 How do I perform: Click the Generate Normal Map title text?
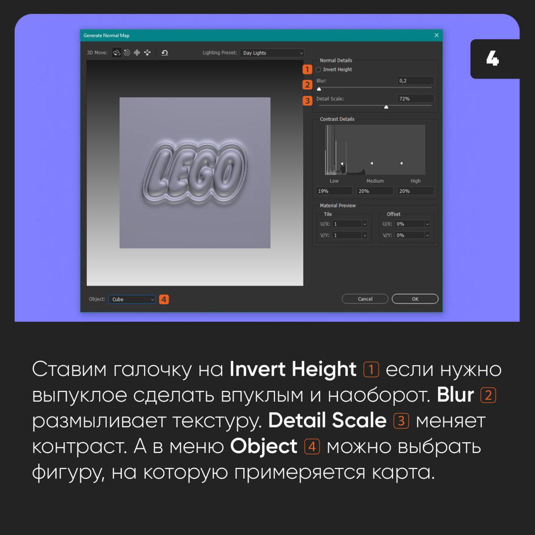coord(106,36)
